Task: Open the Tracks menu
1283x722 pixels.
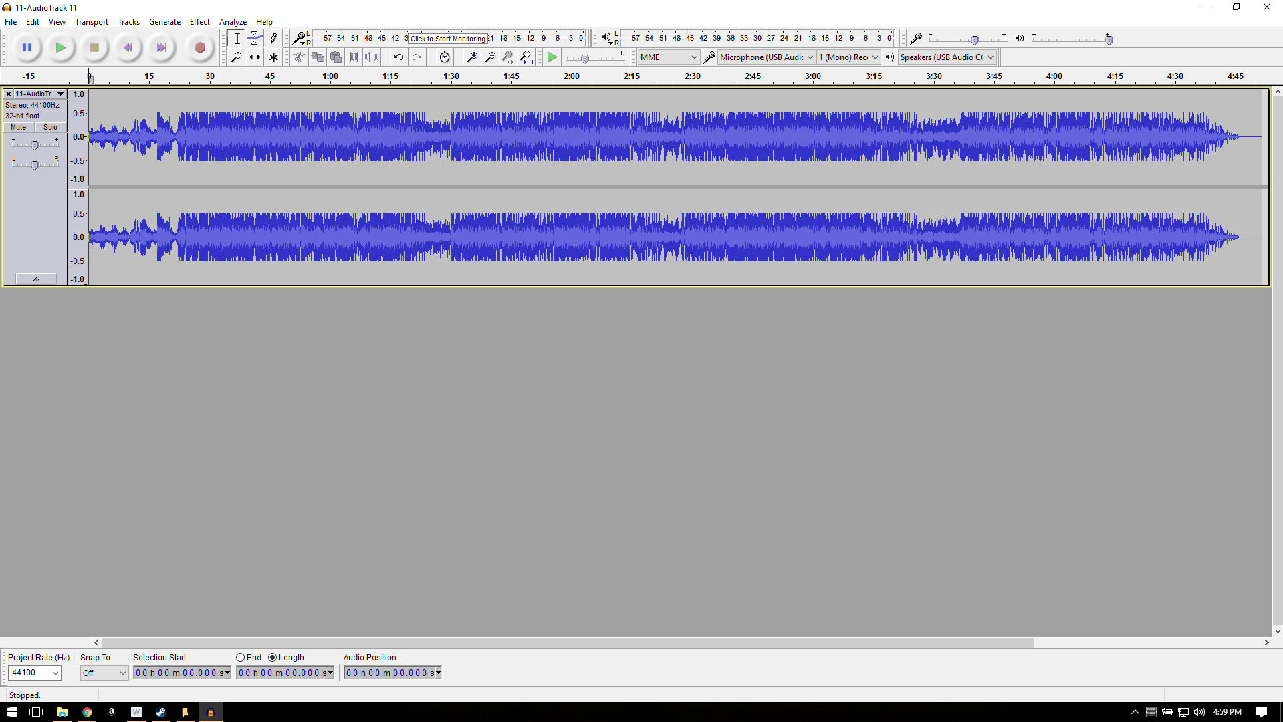Action: tap(128, 21)
